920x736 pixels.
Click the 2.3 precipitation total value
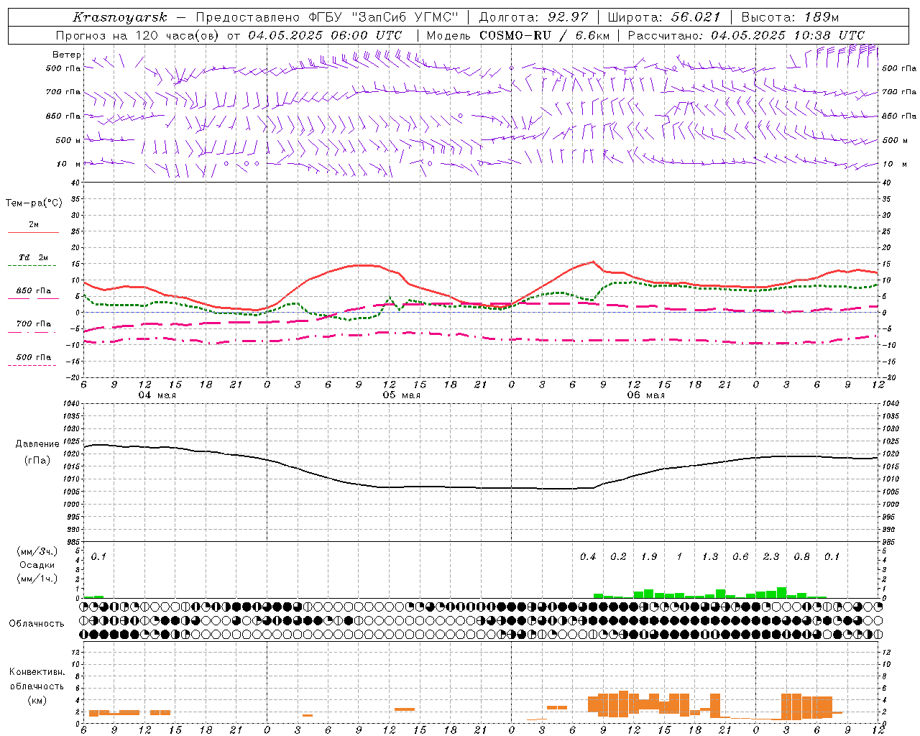(x=771, y=557)
